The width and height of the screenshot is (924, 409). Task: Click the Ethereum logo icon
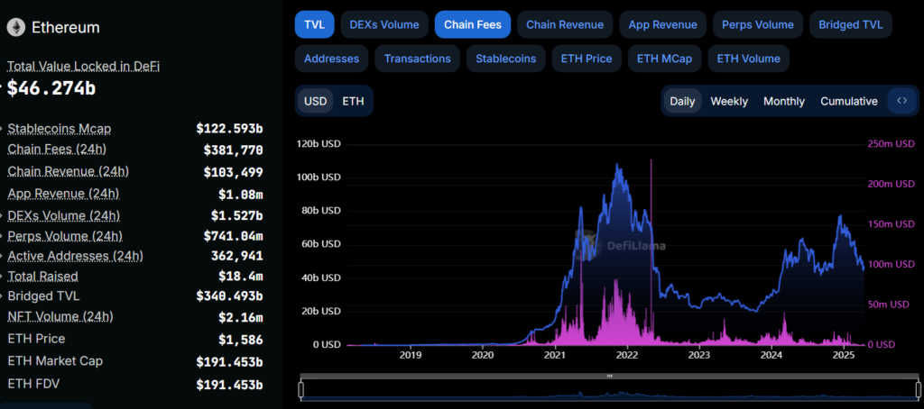(x=16, y=27)
